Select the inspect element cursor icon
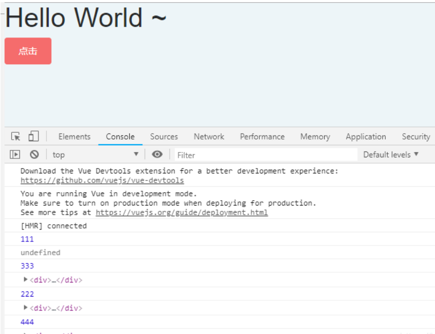The height and width of the screenshot is (334, 435). (16, 136)
